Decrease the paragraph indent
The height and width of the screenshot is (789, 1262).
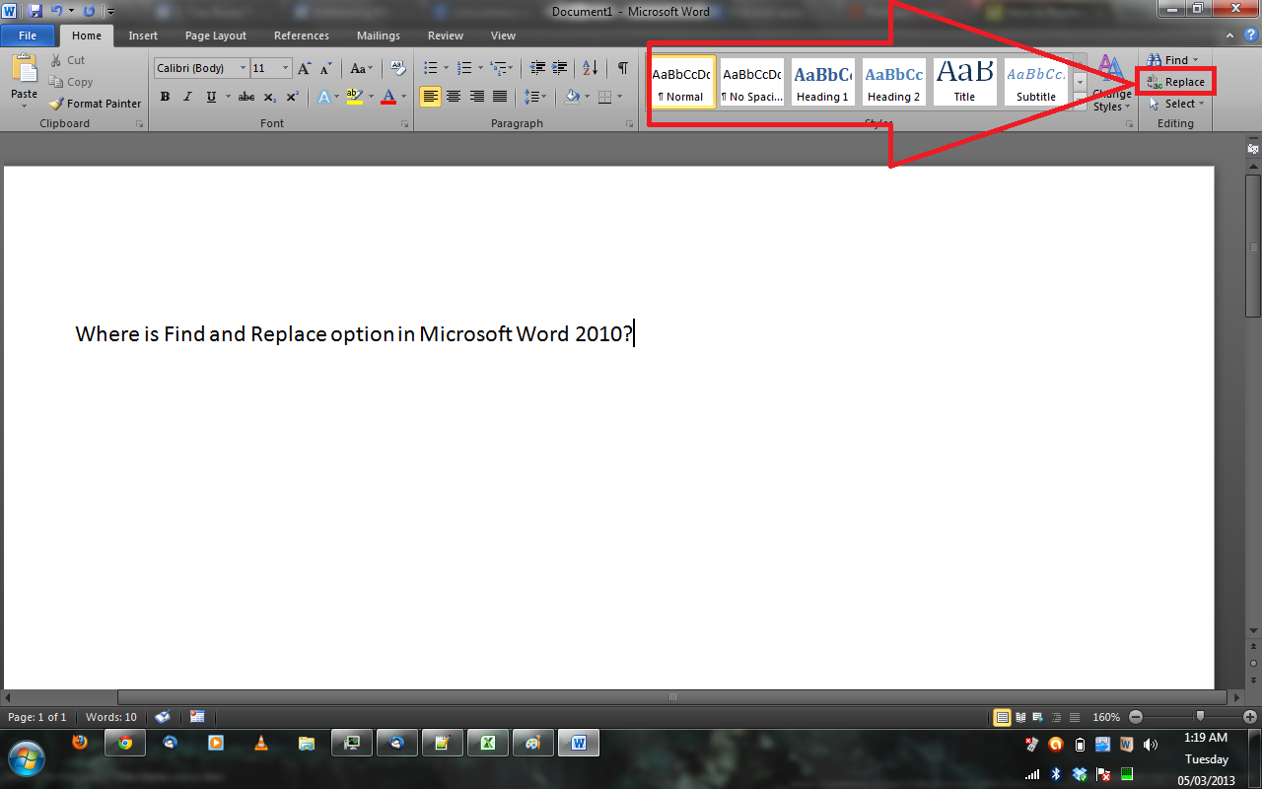click(537, 68)
